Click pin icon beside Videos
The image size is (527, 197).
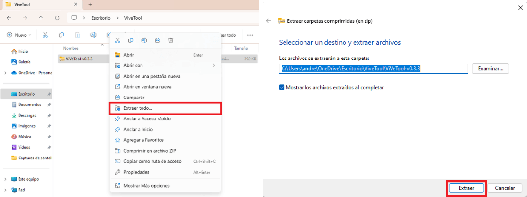pyautogui.click(x=49, y=147)
